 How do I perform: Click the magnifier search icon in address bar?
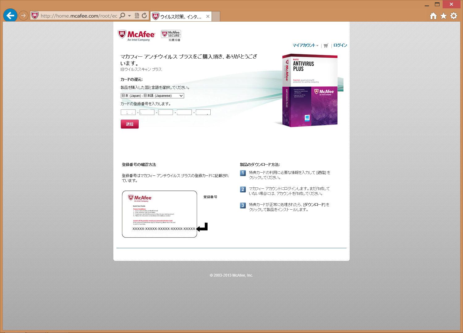(122, 15)
